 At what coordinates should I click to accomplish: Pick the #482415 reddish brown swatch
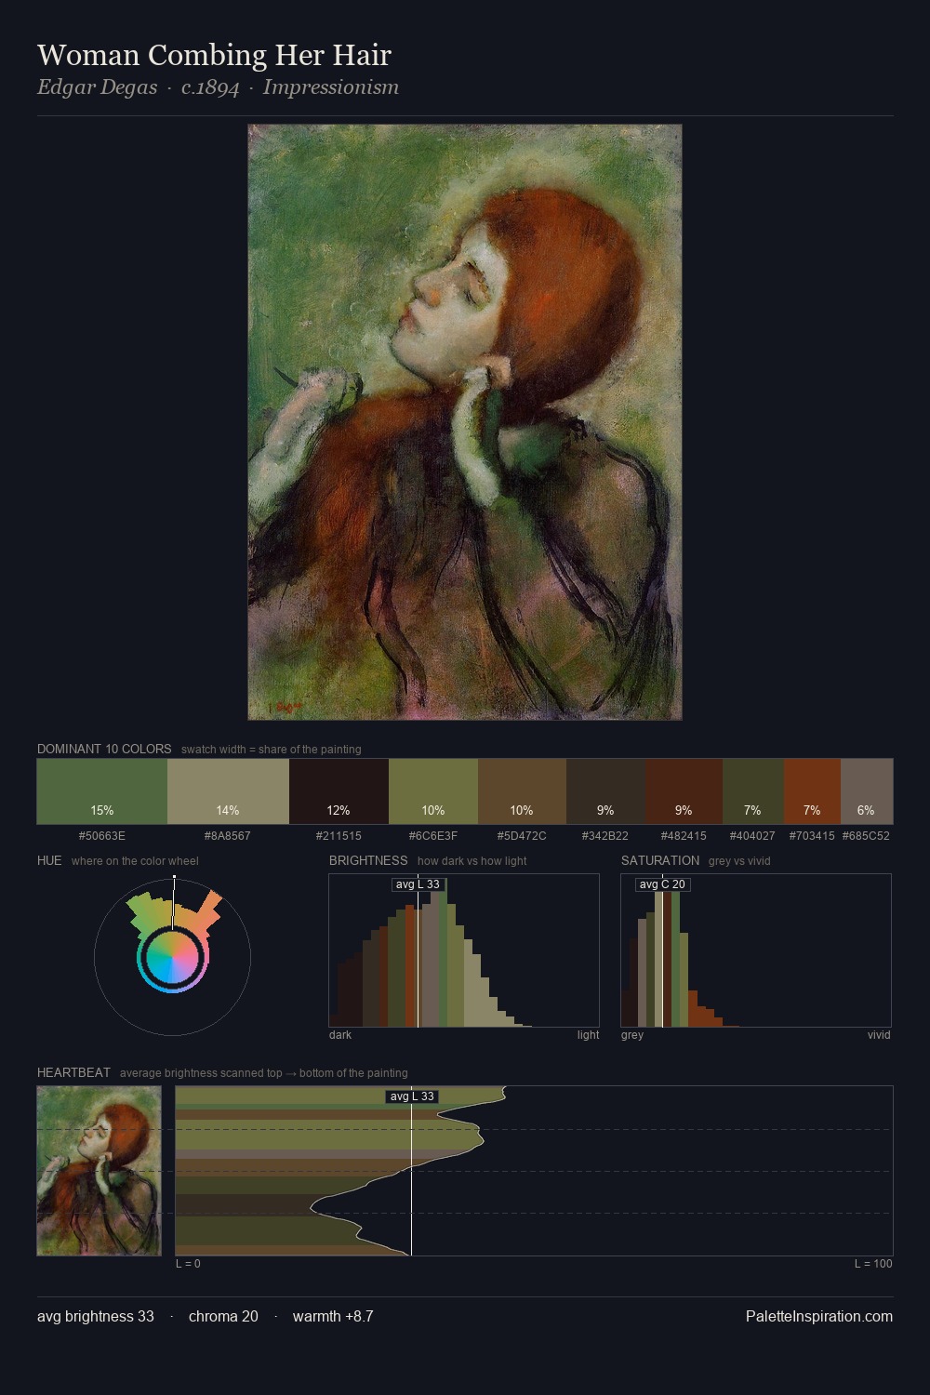684,791
